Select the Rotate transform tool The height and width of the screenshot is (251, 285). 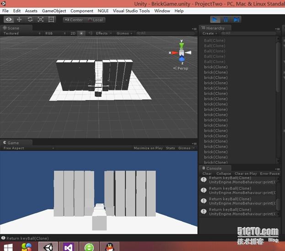pos(30,20)
